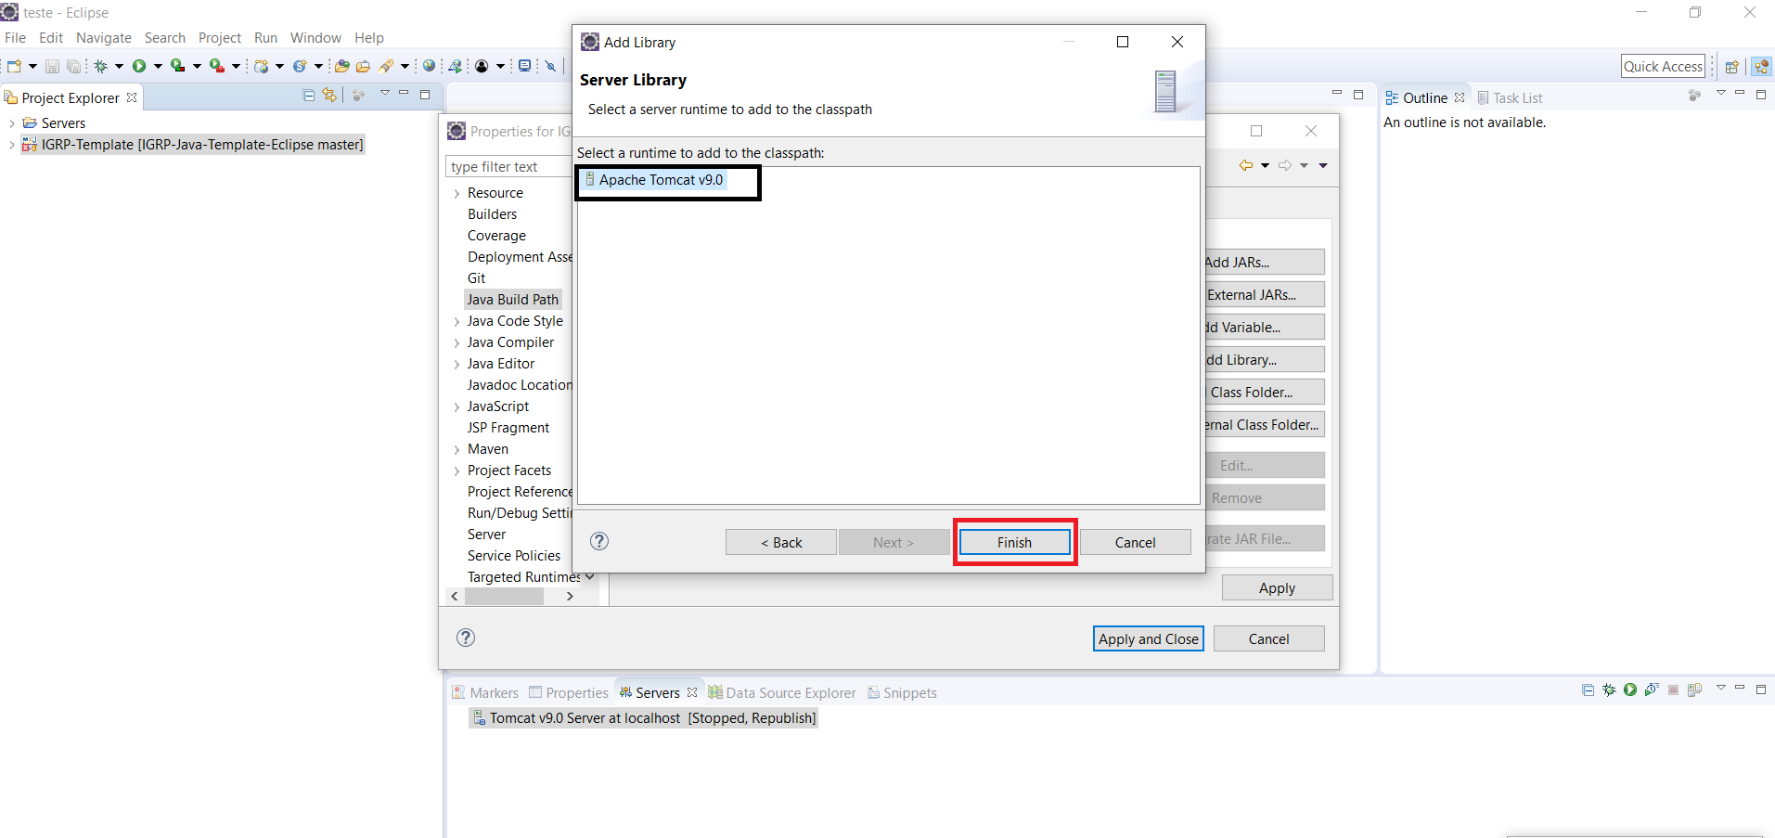The height and width of the screenshot is (838, 1775).
Task: Click the Back button in Add Library dialog
Action: coord(781,542)
